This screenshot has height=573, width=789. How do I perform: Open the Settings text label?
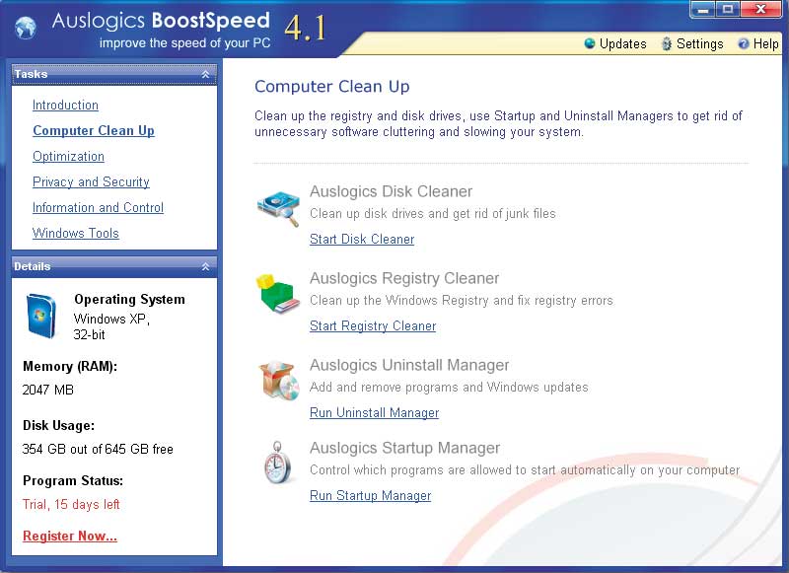(700, 43)
